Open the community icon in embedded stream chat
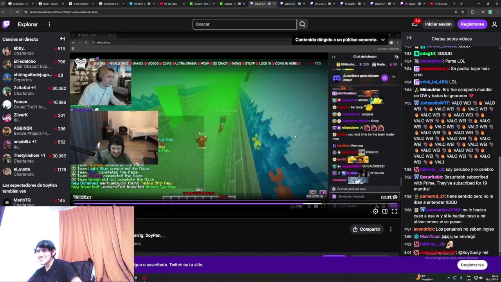Viewport: 501px width, 282px height. [396, 57]
